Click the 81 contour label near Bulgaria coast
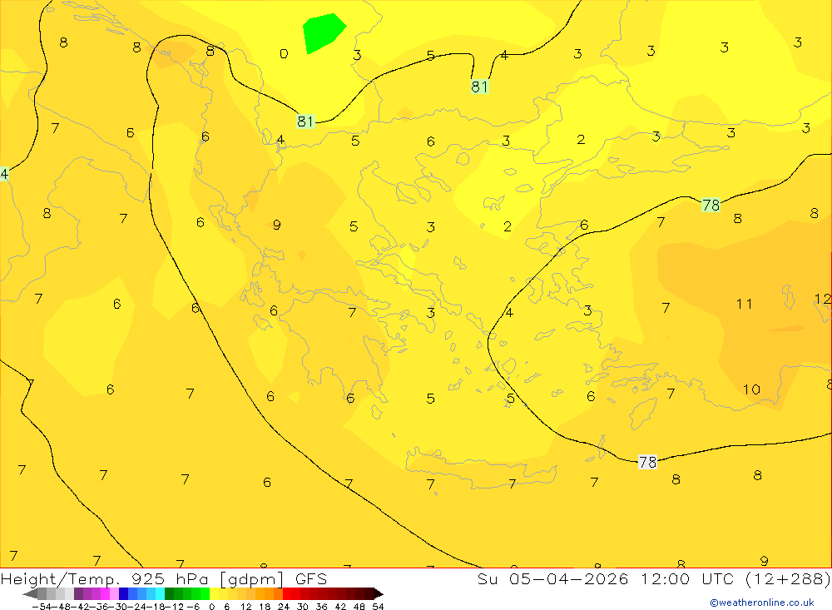Viewport: 832px width, 610px height. (479, 87)
